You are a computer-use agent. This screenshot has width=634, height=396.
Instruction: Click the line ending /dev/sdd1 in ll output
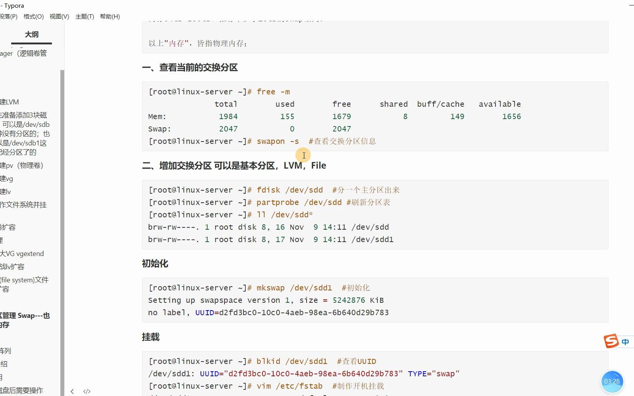pyautogui.click(x=271, y=239)
